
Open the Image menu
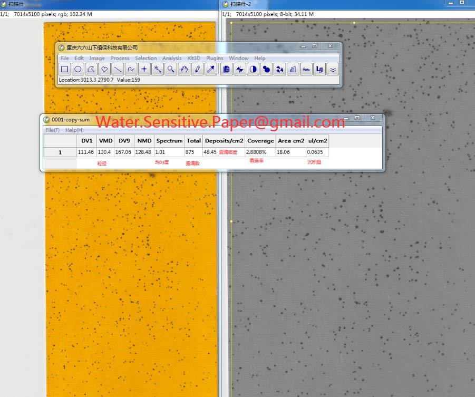97,58
